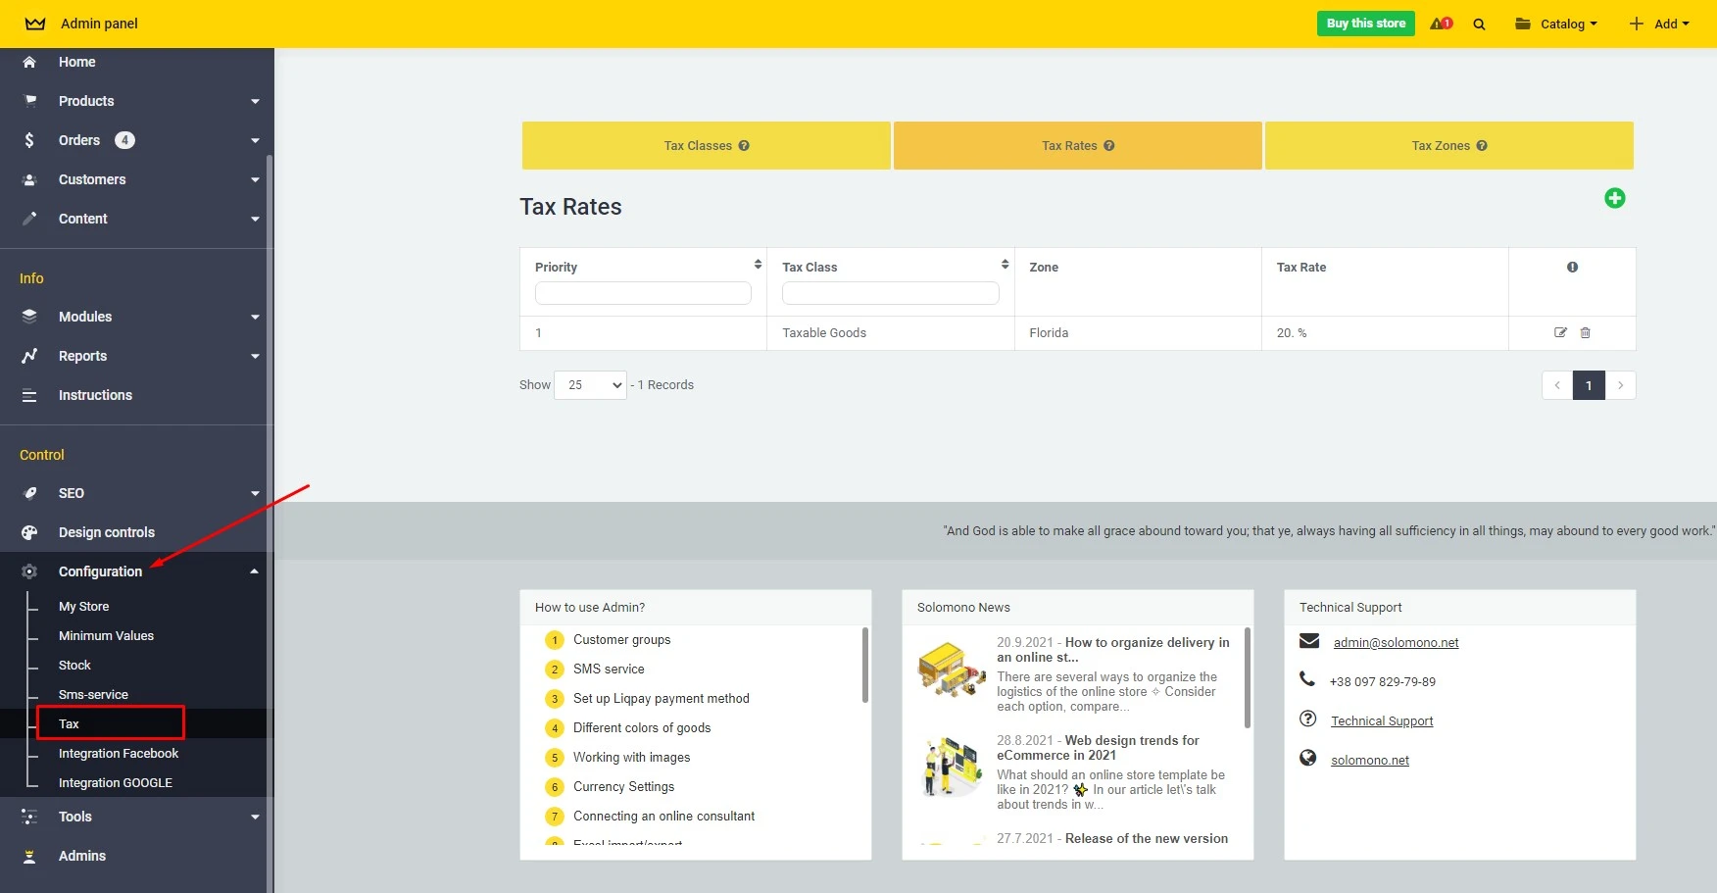1717x893 pixels.
Task: Open the search magnifier in top bar
Action: tap(1479, 25)
